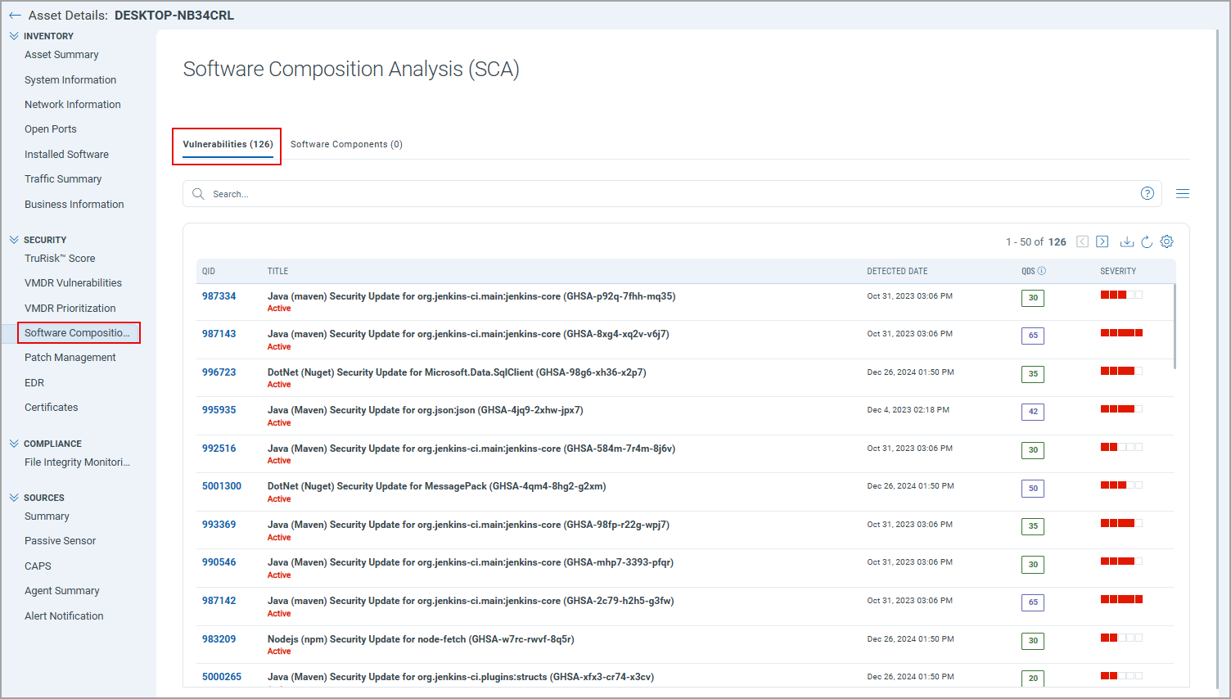The width and height of the screenshot is (1231, 699).
Task: Go back using the Asset Details arrow
Action: coord(15,16)
